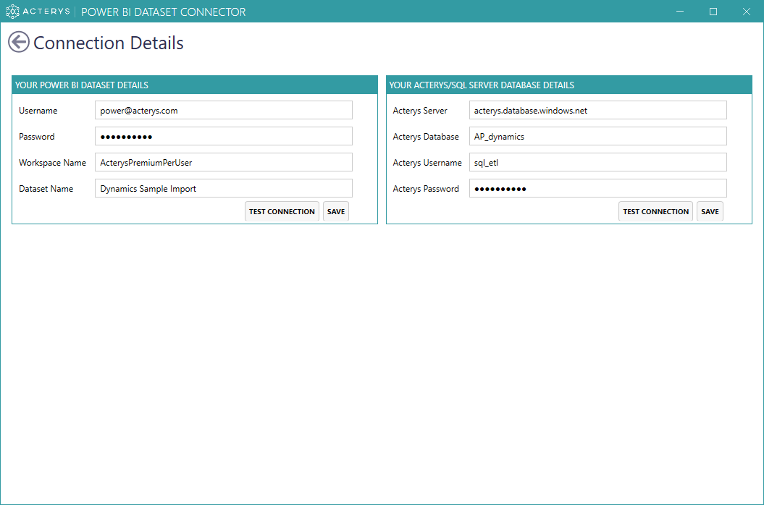Edit the Acterys Username field

[598, 162]
